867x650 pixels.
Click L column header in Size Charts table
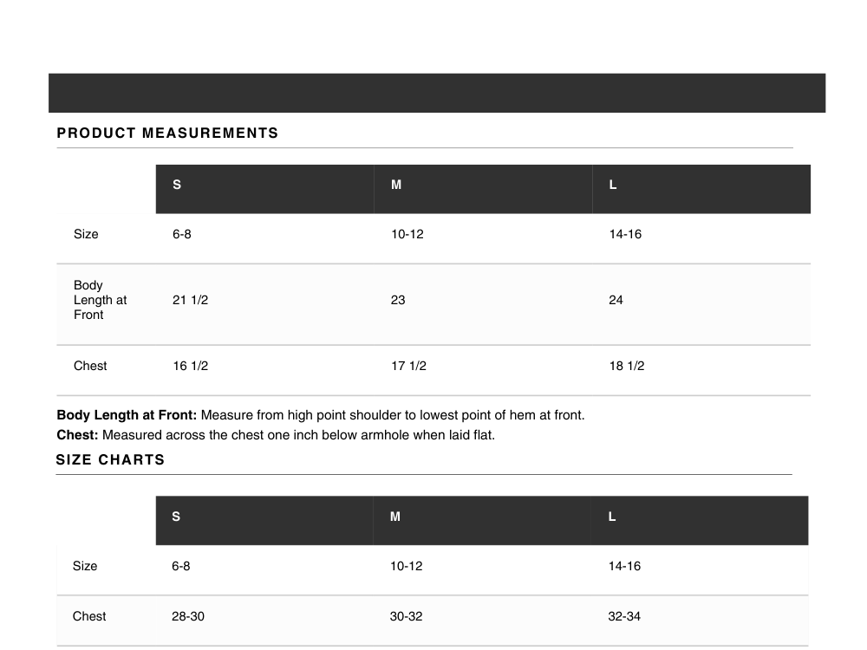click(x=612, y=517)
